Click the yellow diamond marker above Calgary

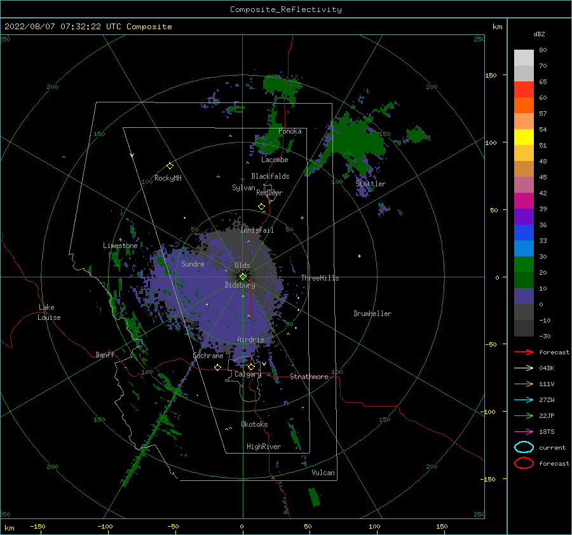(x=251, y=366)
